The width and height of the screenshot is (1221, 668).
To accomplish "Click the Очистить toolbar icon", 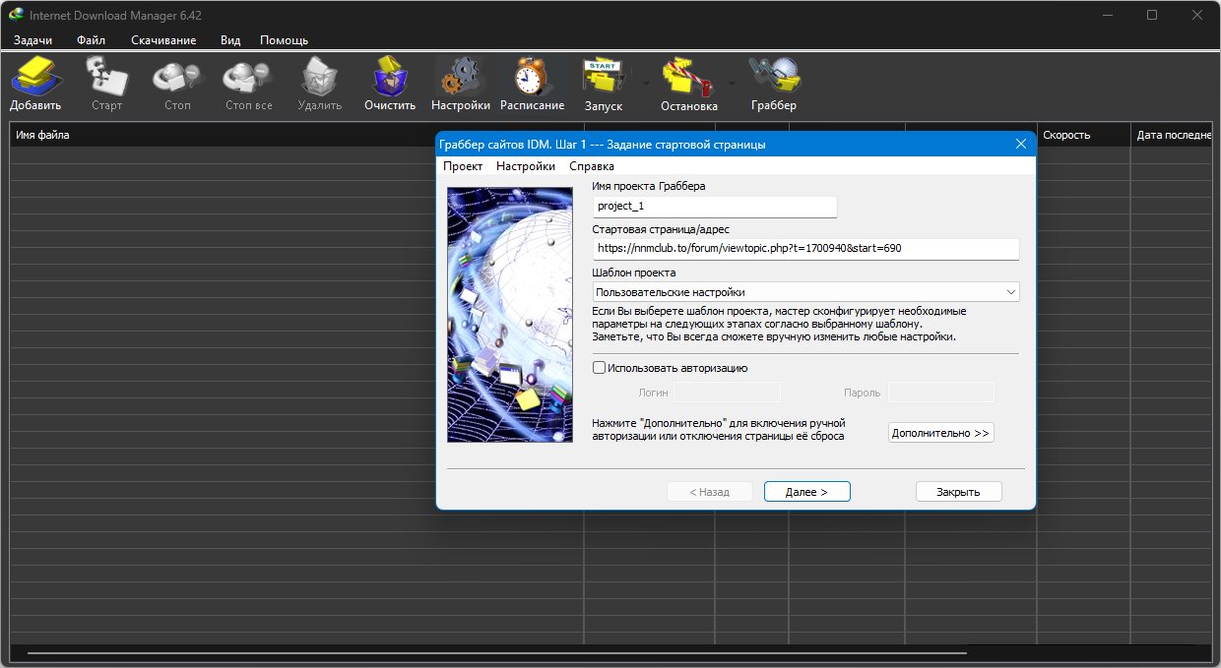I will tap(390, 77).
